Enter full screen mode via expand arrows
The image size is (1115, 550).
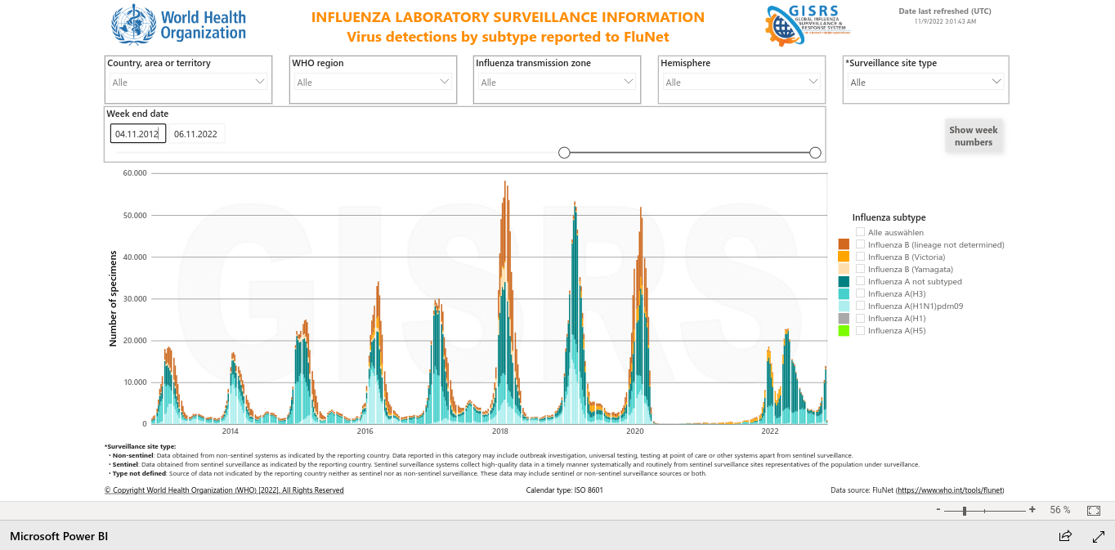pos(1099,536)
